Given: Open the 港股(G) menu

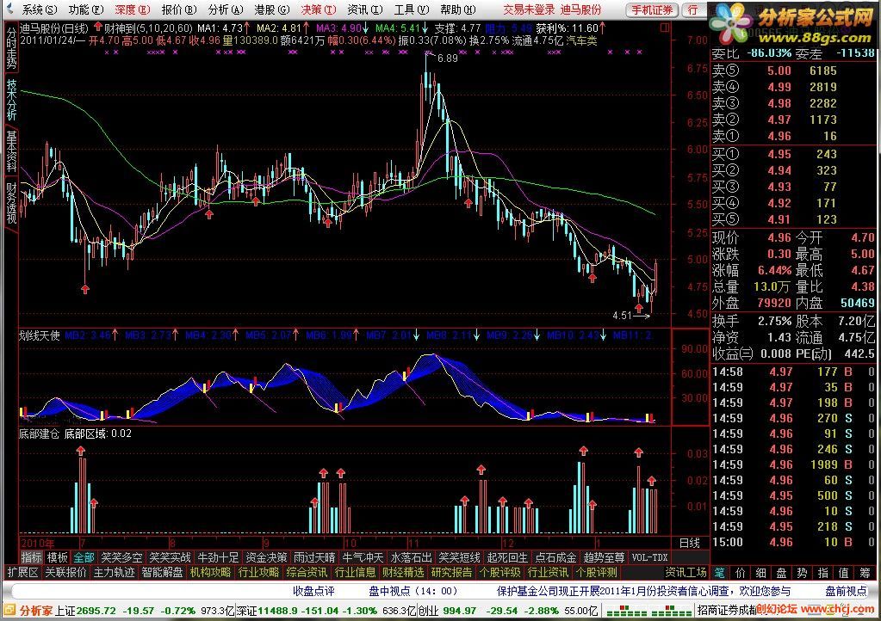Looking at the screenshot, I should point(272,9).
